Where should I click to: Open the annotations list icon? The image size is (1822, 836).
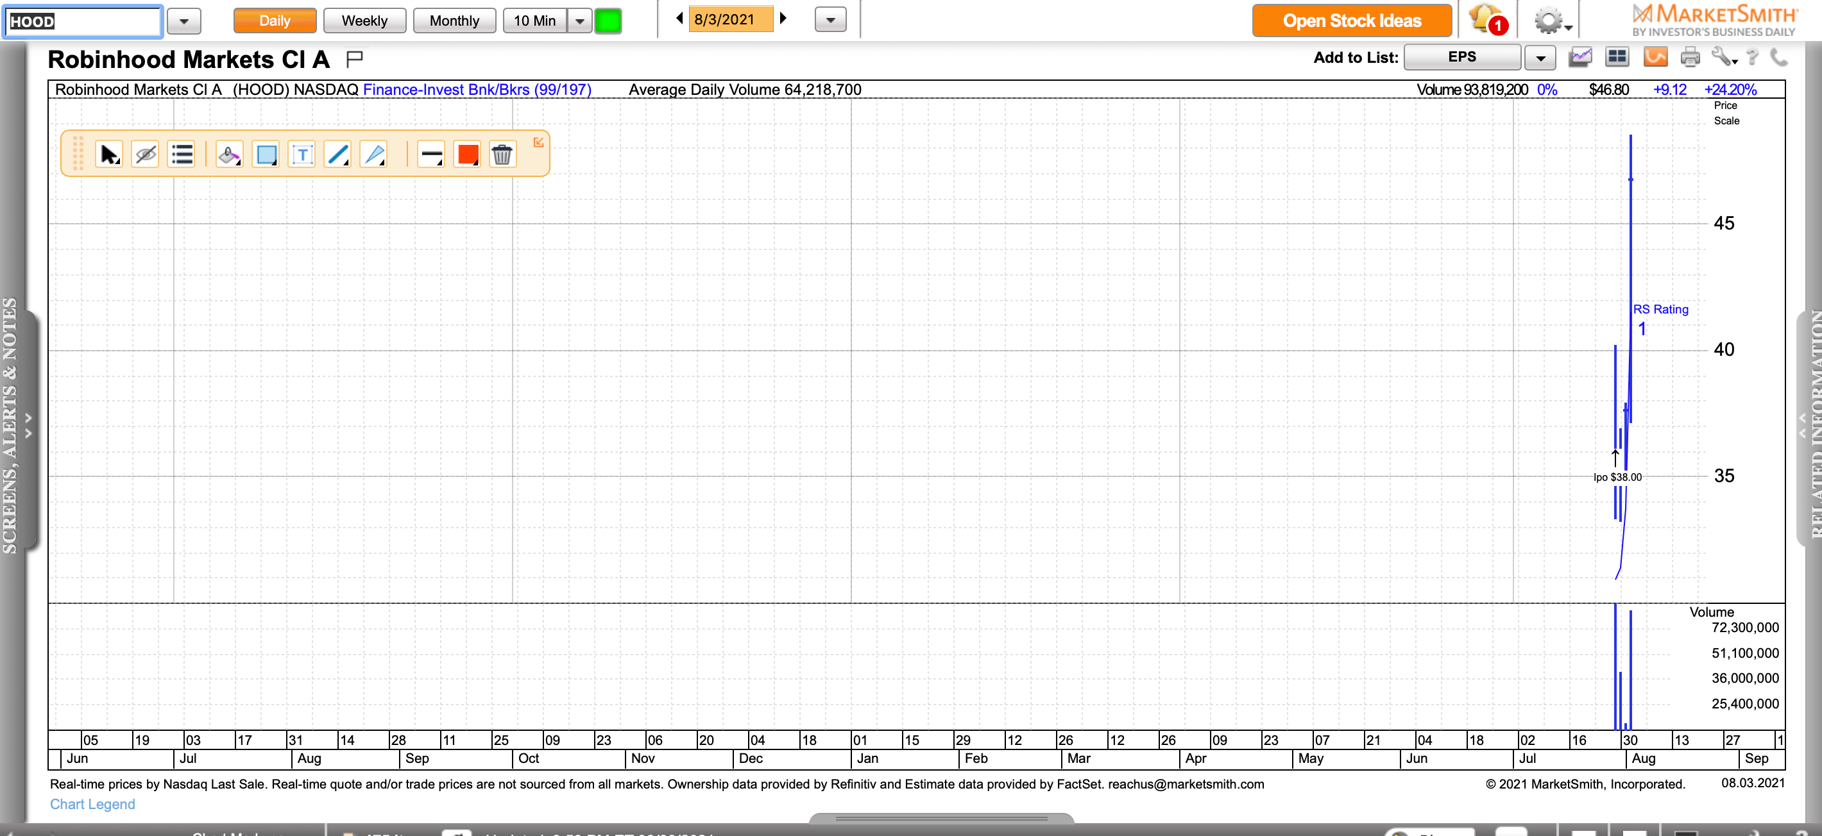pos(182,154)
